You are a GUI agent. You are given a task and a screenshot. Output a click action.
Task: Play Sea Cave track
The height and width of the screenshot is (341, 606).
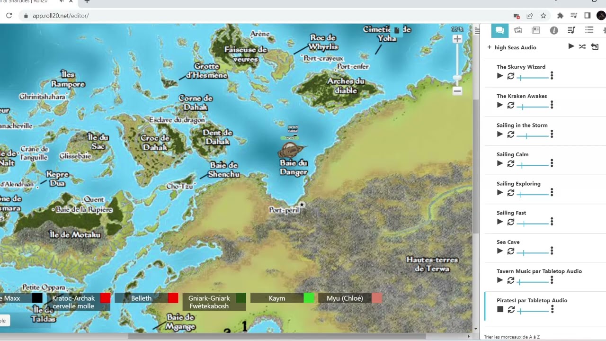pyautogui.click(x=500, y=251)
